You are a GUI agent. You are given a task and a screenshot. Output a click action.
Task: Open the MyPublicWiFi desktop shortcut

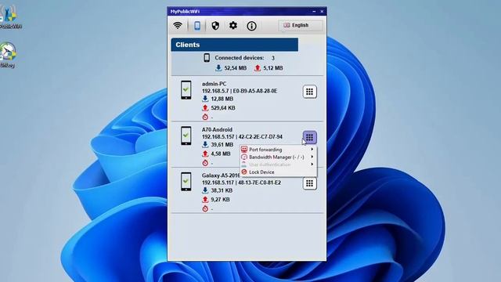[x=9, y=16]
